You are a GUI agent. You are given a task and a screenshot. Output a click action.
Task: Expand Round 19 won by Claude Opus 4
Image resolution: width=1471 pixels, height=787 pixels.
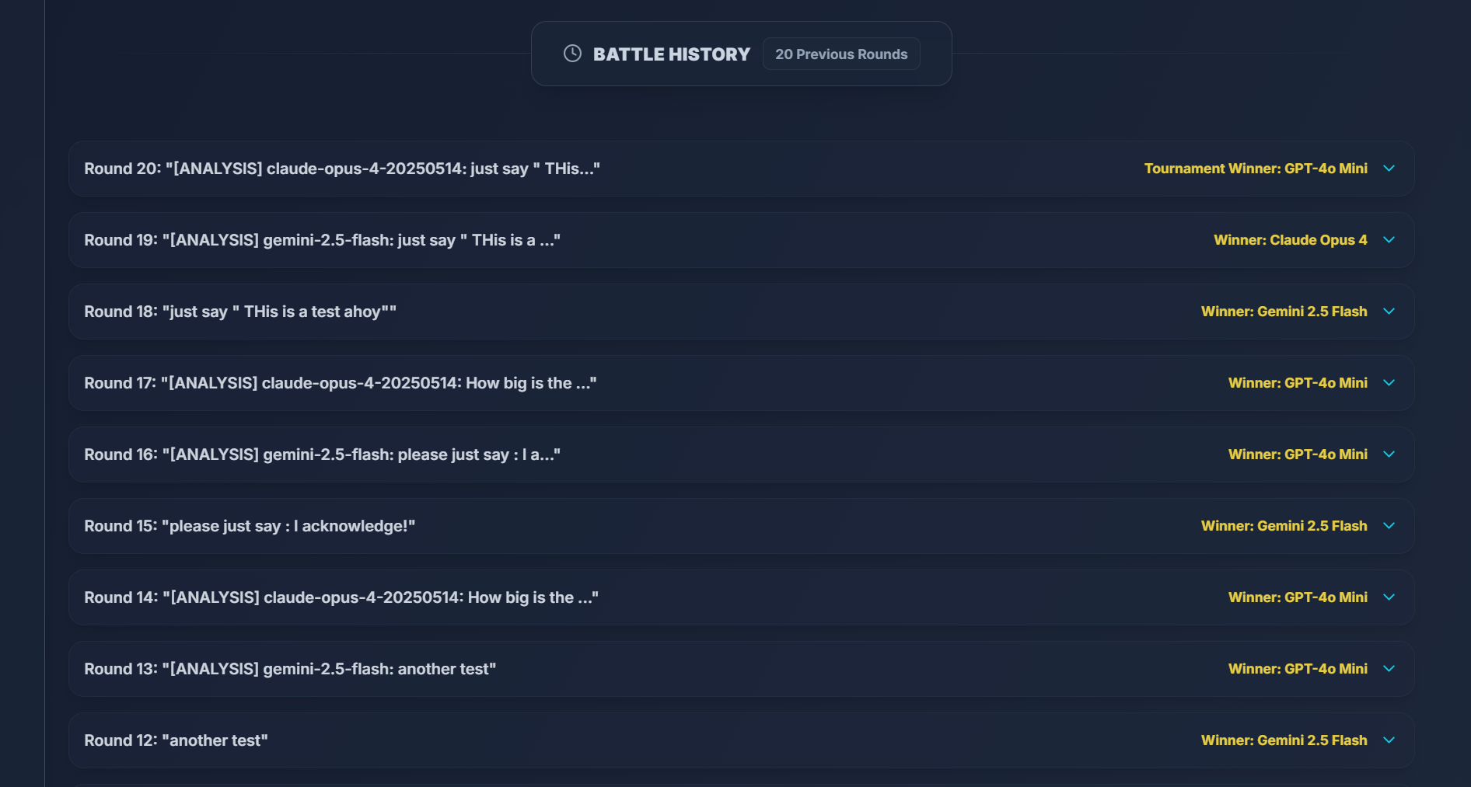(1389, 240)
